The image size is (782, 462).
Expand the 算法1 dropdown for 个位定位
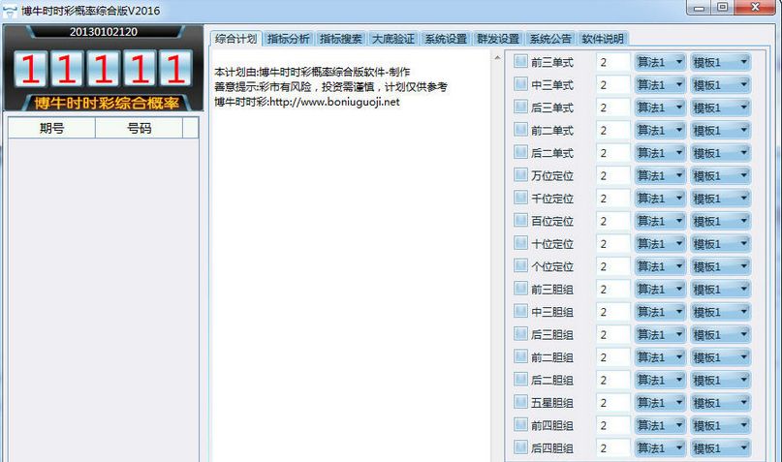tap(660, 266)
